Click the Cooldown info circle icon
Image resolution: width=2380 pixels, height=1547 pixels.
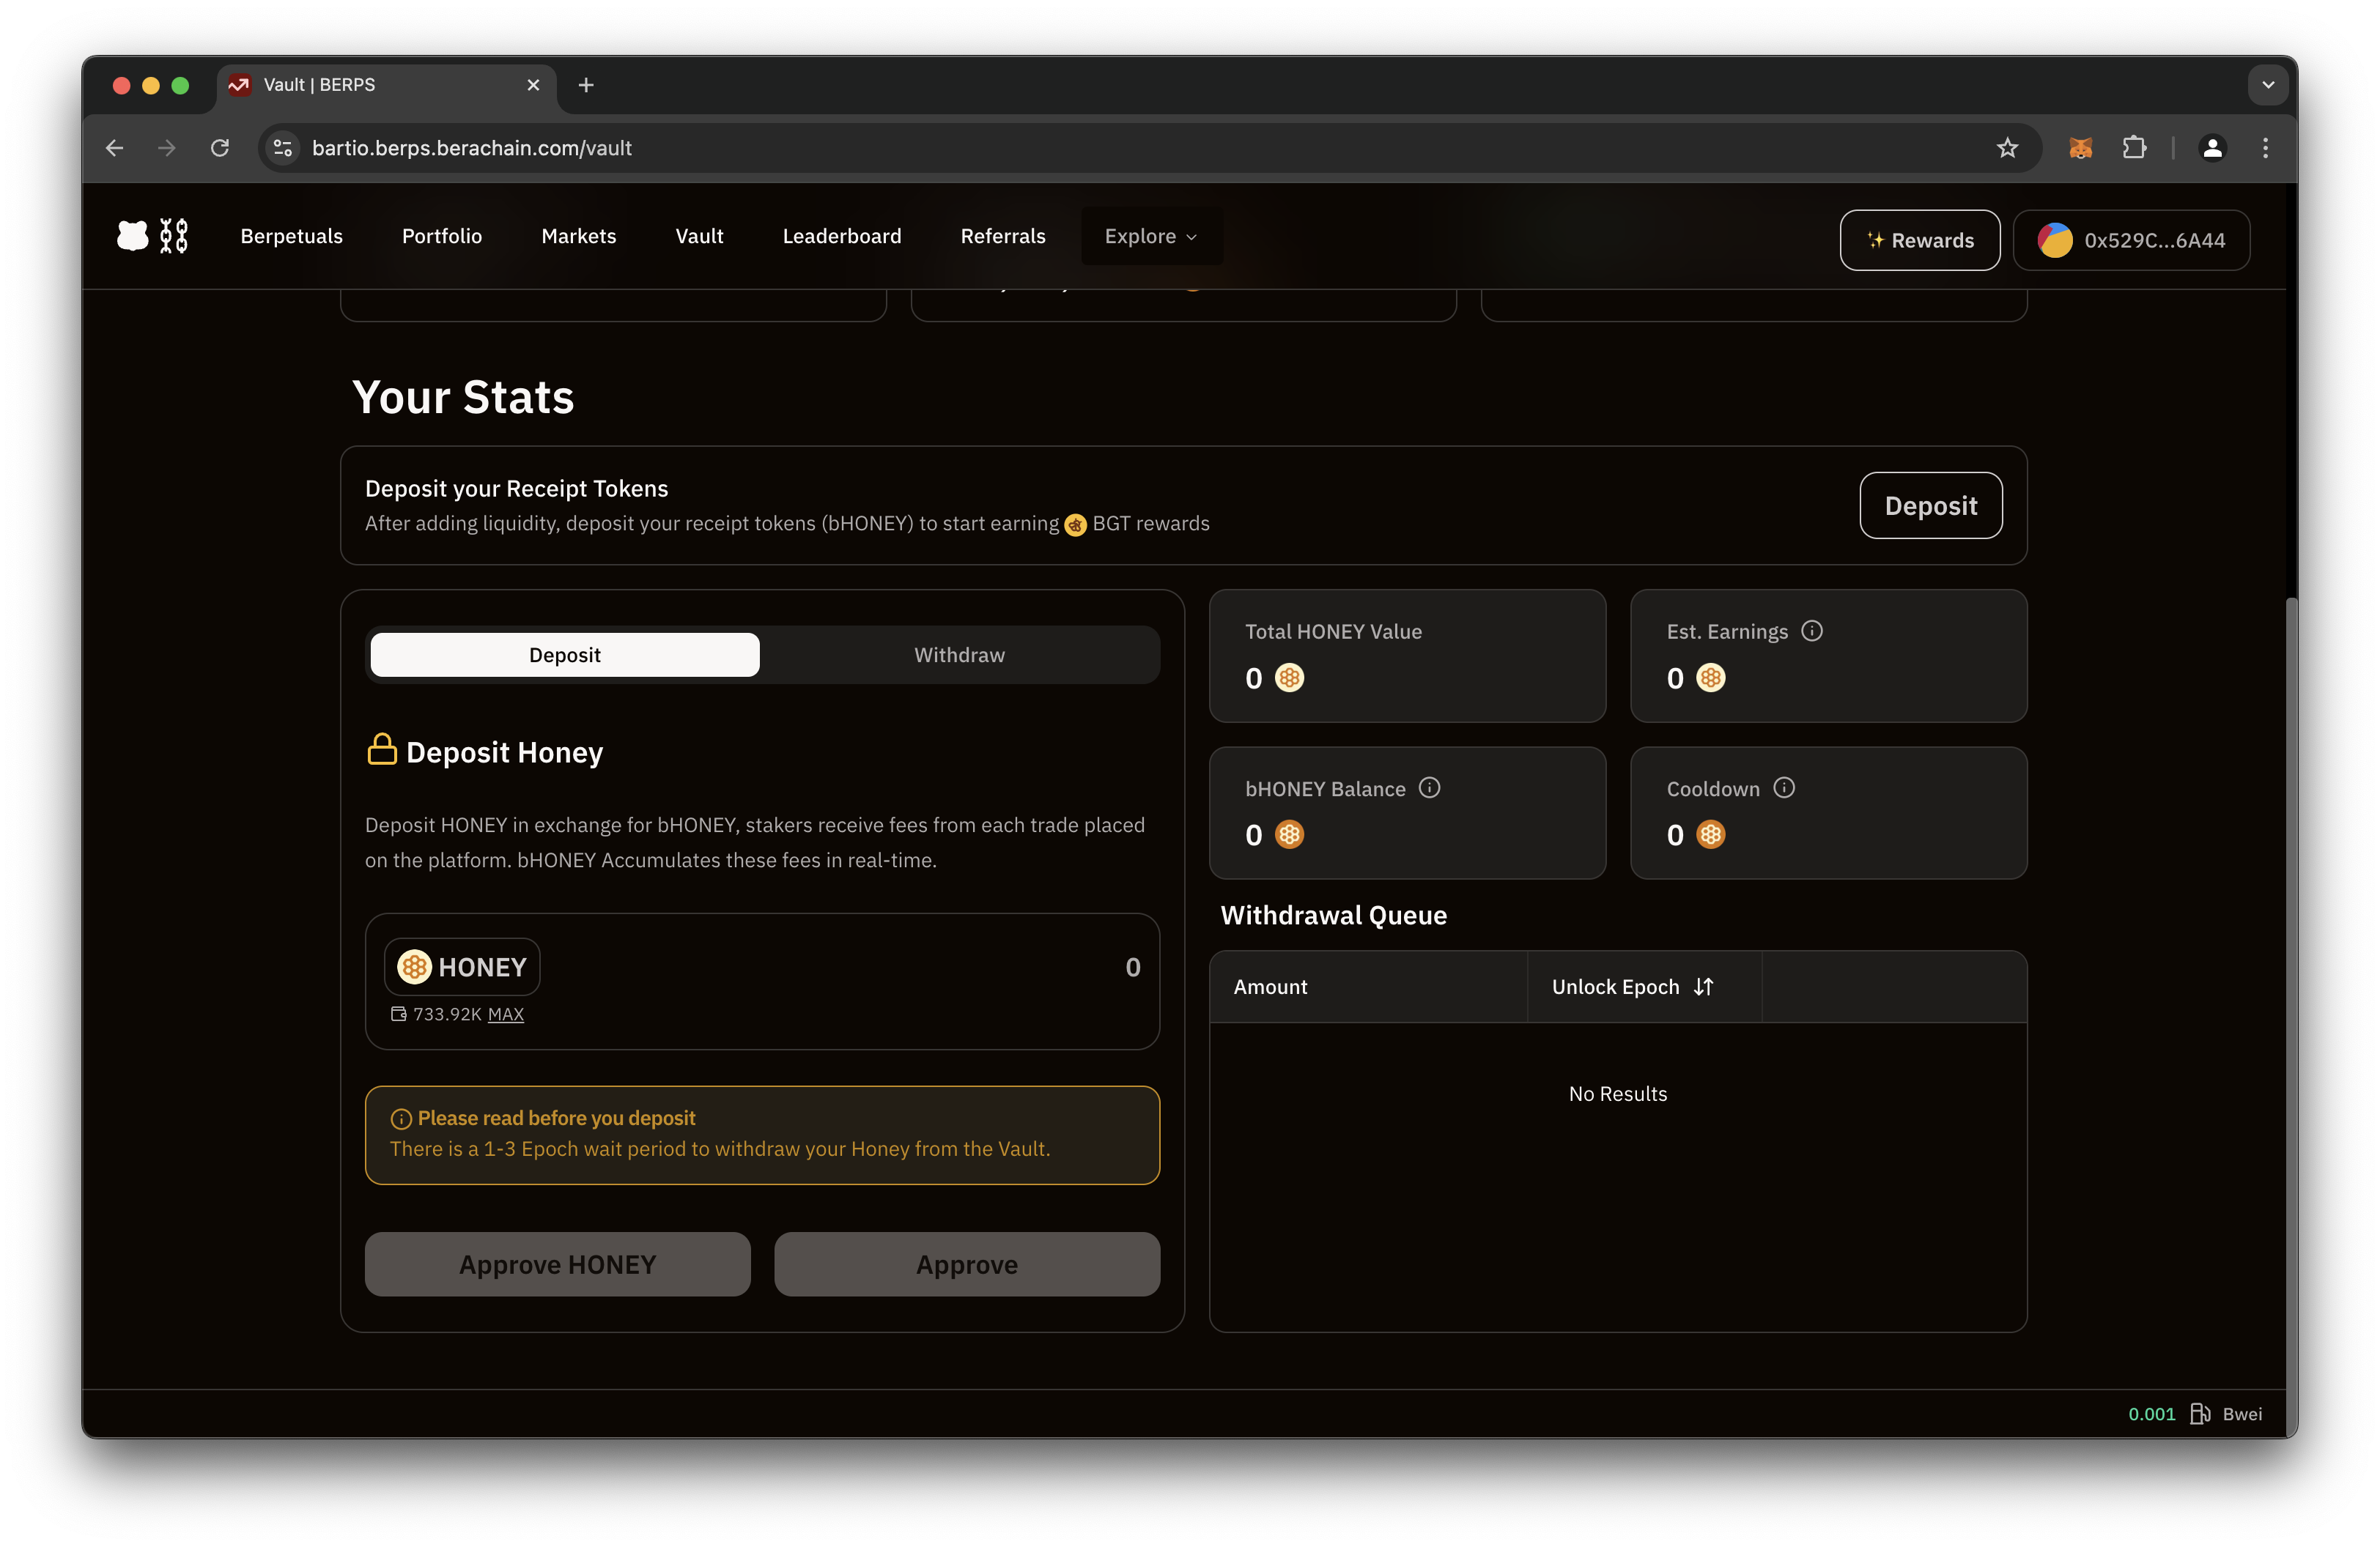[1784, 787]
